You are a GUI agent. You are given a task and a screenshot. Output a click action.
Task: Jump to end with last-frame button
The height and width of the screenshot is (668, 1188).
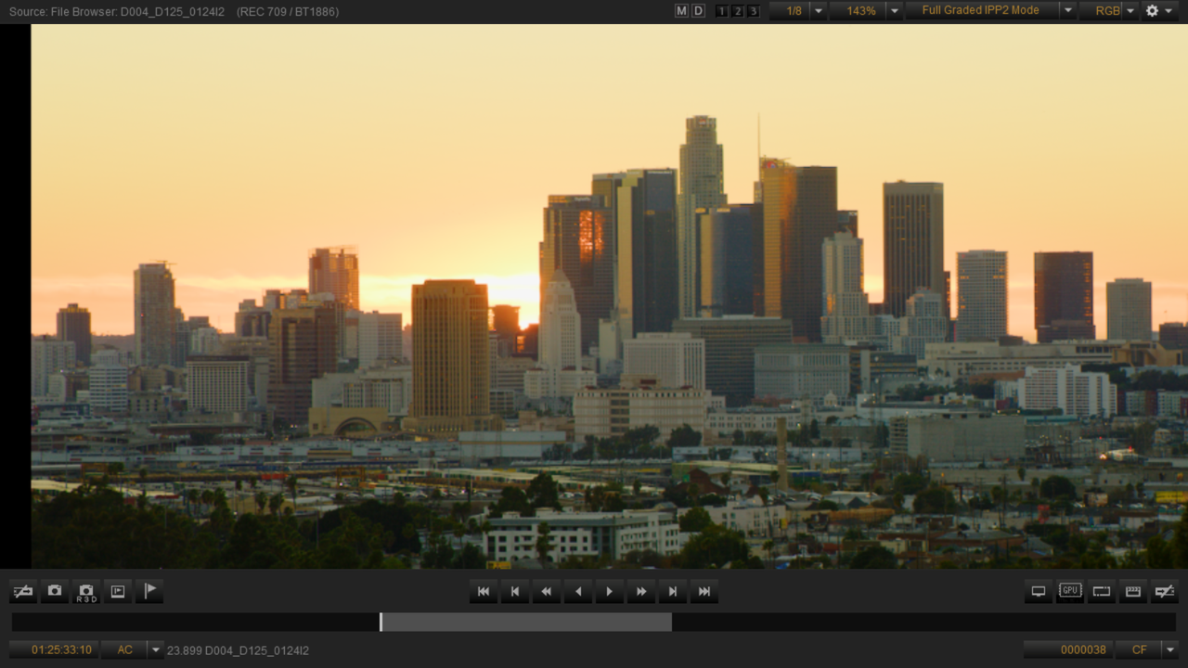tap(704, 591)
